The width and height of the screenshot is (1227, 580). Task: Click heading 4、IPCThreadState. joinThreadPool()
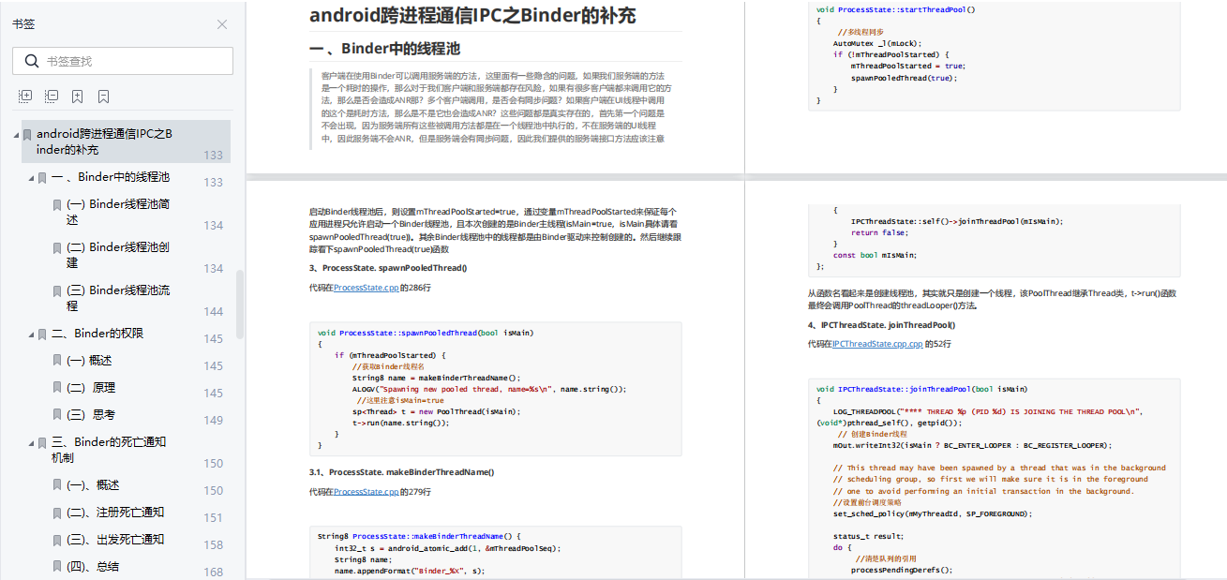882,325
